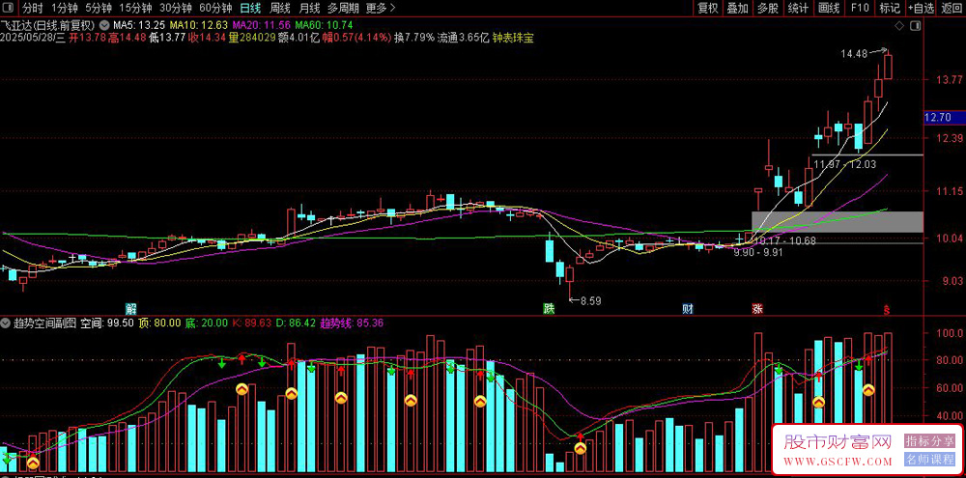Switch to the 15分钟 period

point(135,8)
